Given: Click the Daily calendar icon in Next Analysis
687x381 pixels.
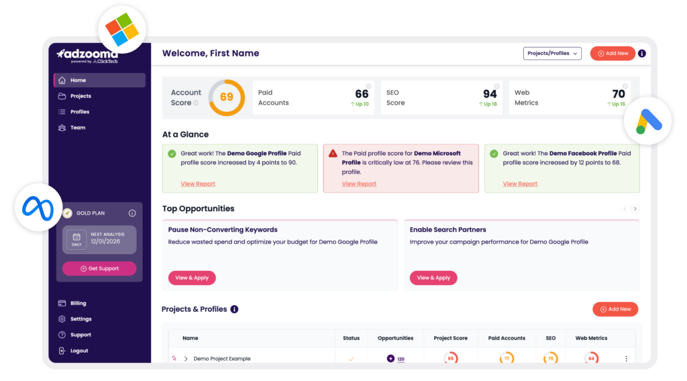Looking at the screenshot, I should (x=76, y=238).
